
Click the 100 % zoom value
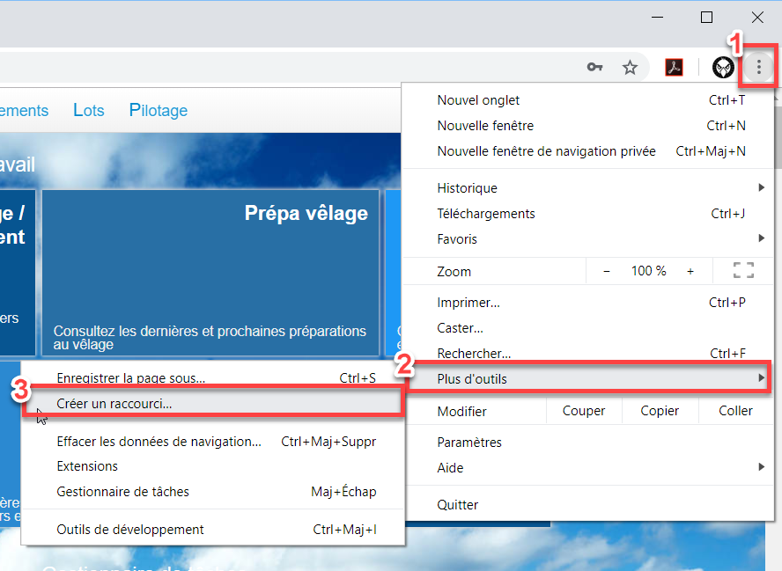click(648, 271)
